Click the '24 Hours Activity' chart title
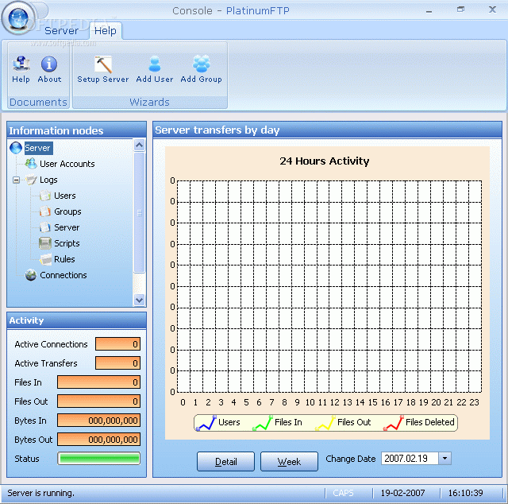 click(x=325, y=161)
